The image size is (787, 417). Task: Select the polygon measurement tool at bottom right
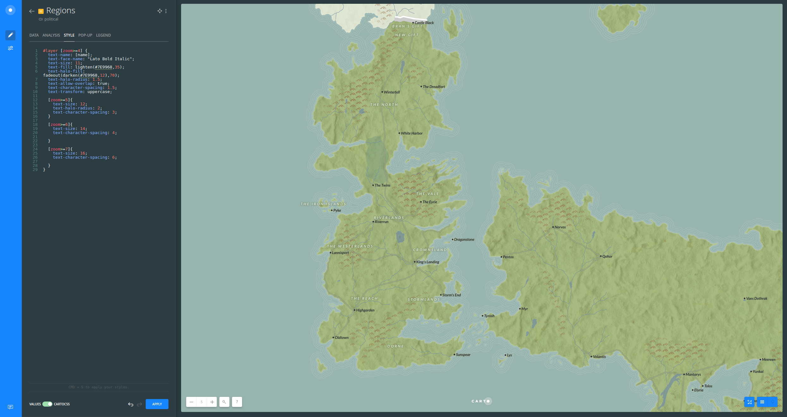coord(750,402)
